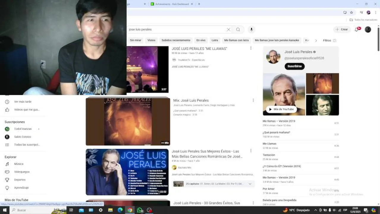The height and width of the screenshot is (214, 380).
Task: Play the Mix album cover thumbnail
Action: (x=128, y=122)
